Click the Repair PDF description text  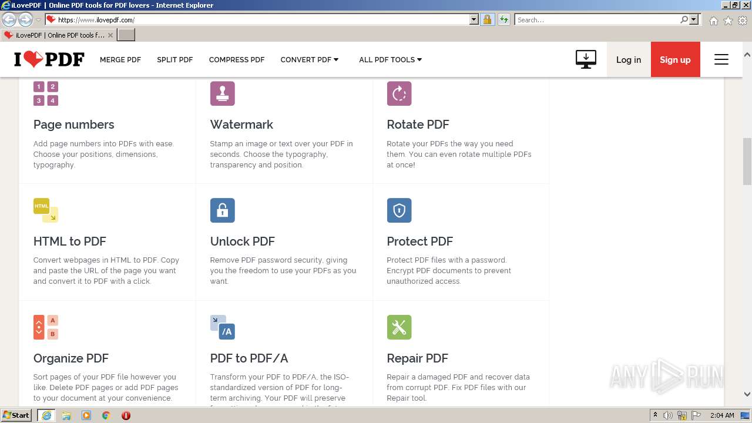(x=458, y=388)
